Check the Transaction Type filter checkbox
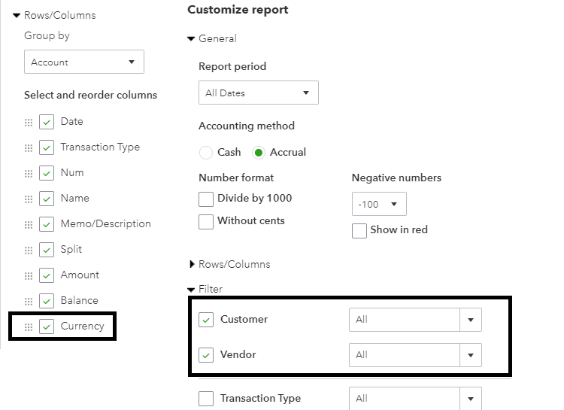Viewport: 564px width, 410px height. [206, 399]
